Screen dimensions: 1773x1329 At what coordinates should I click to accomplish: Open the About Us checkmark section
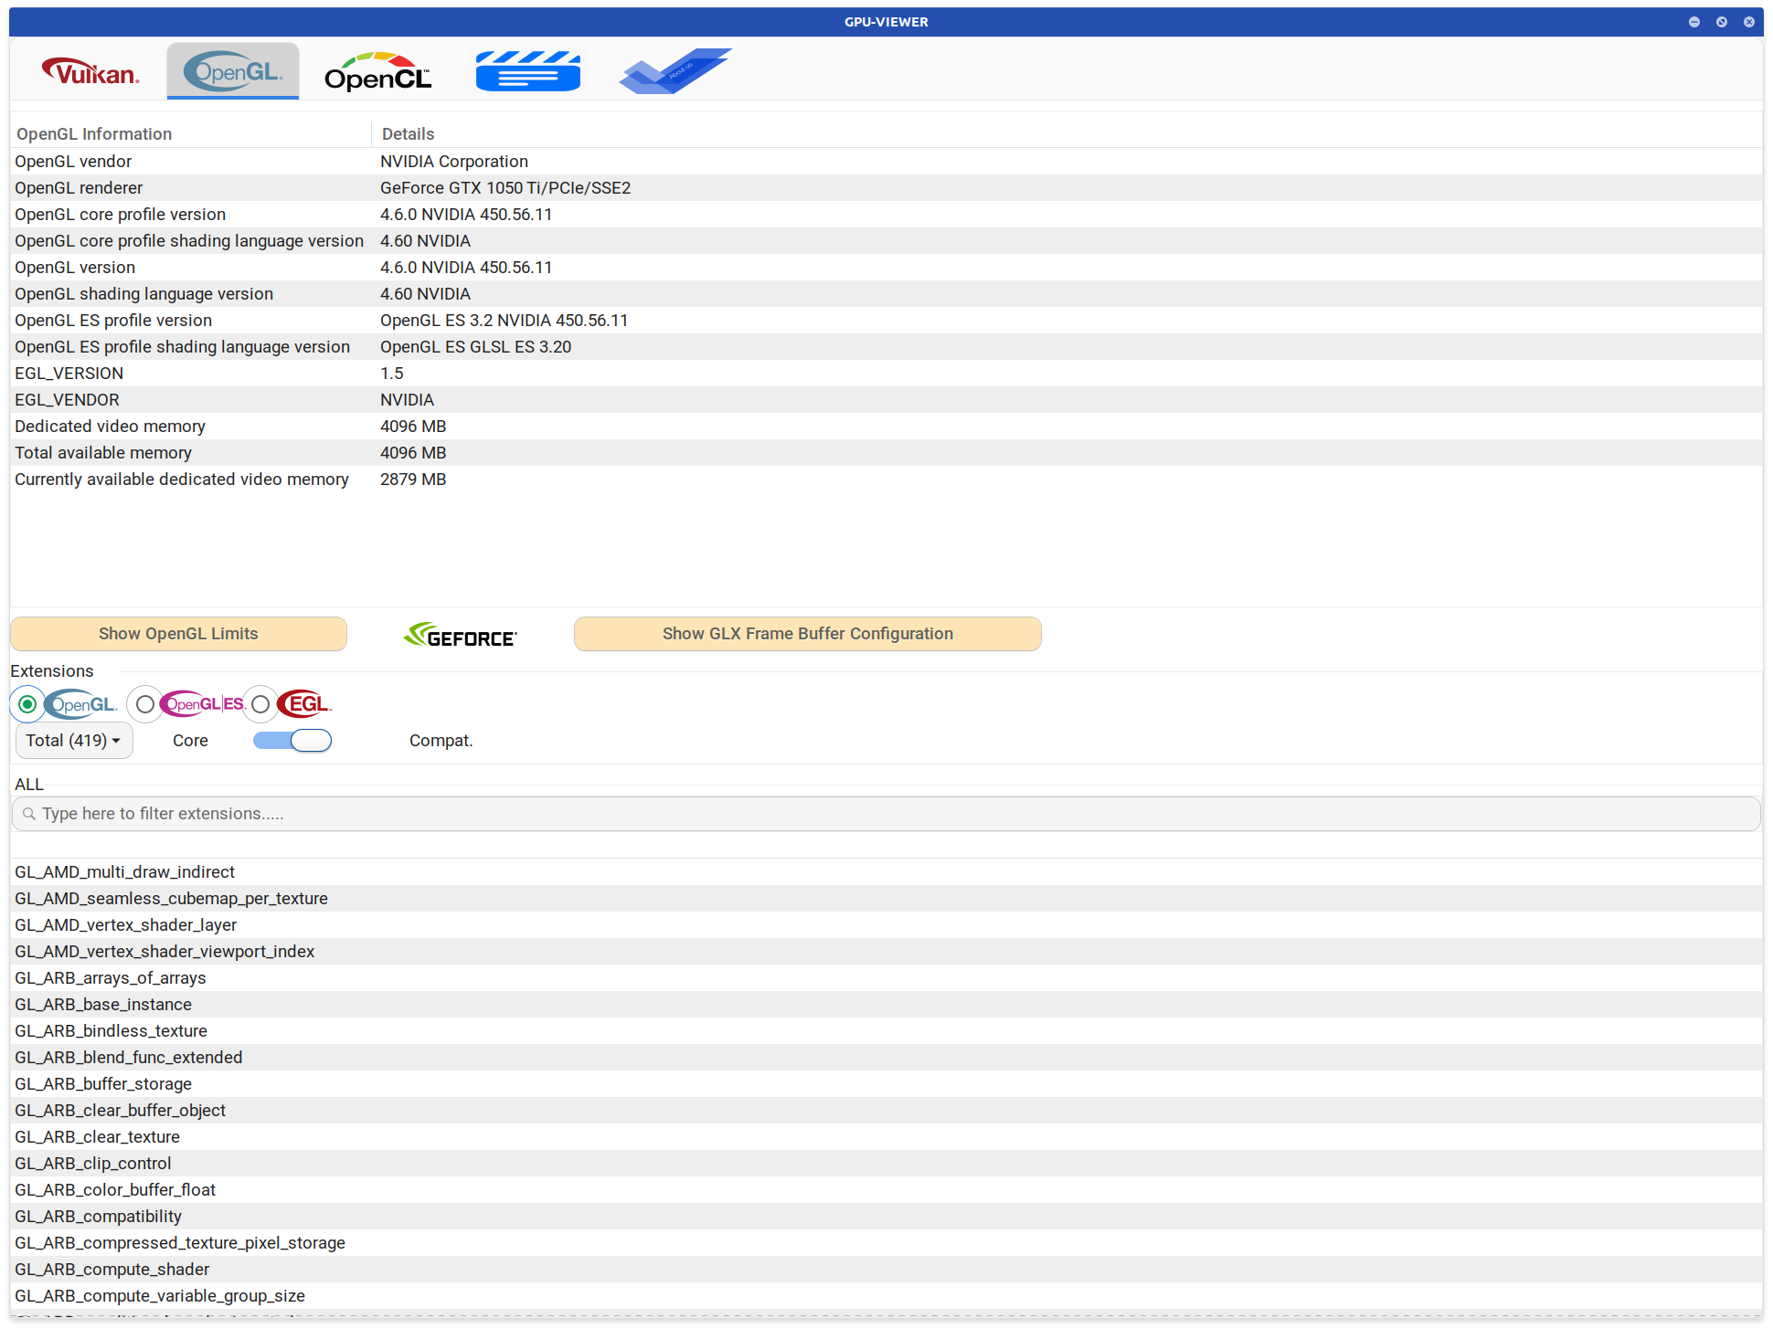674,70
